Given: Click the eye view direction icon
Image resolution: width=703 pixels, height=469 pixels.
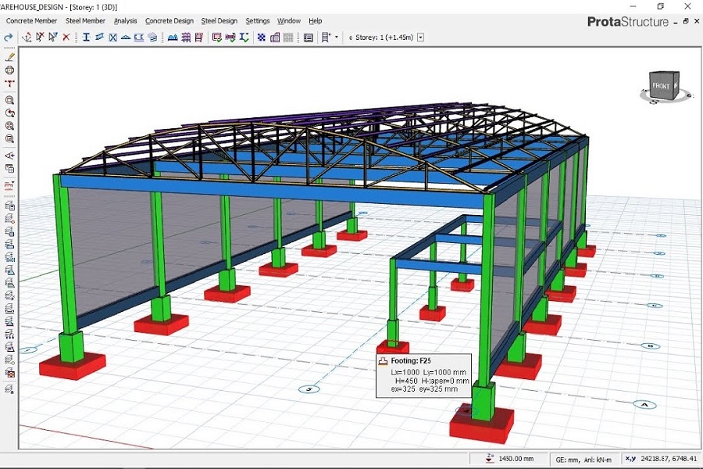Looking at the screenshot, I should [x=9, y=156].
